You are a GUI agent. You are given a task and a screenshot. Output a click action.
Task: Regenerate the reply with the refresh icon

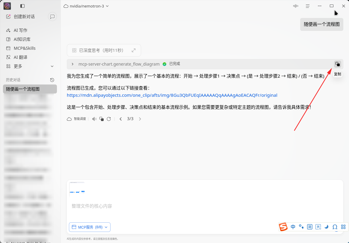click(109, 119)
